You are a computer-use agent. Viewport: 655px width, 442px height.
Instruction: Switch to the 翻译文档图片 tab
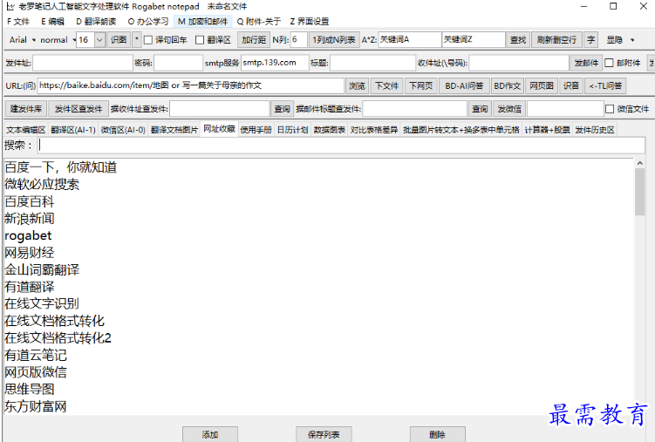click(x=174, y=130)
